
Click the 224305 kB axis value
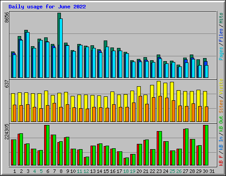tap(7, 132)
